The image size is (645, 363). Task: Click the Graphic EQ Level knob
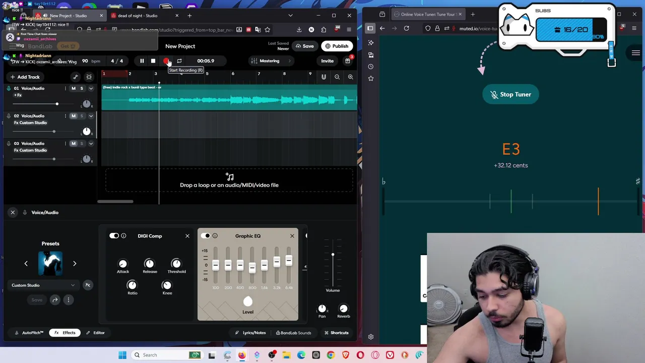point(248,301)
